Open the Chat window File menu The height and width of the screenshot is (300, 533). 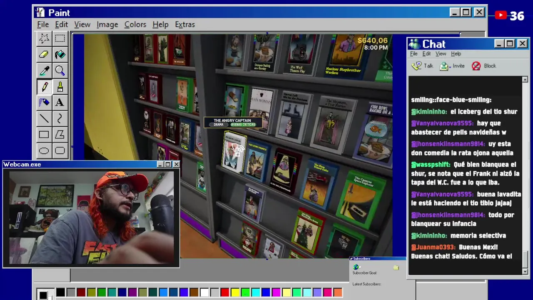pyautogui.click(x=413, y=54)
